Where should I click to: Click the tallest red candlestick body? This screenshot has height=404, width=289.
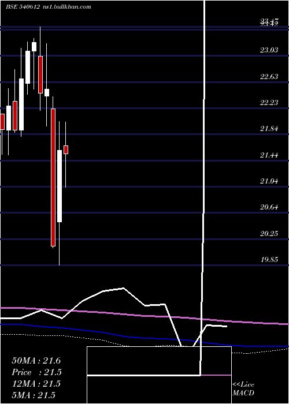pos(53,177)
